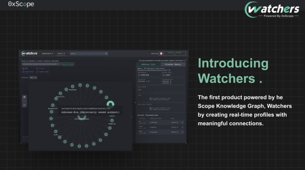Open the network selector dropdown
The height and width of the screenshot is (170, 305).
(33, 78)
